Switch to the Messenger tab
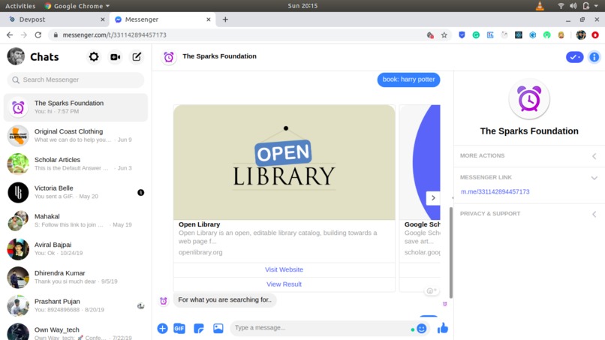Screen dimensions: 605x340 coord(161,20)
